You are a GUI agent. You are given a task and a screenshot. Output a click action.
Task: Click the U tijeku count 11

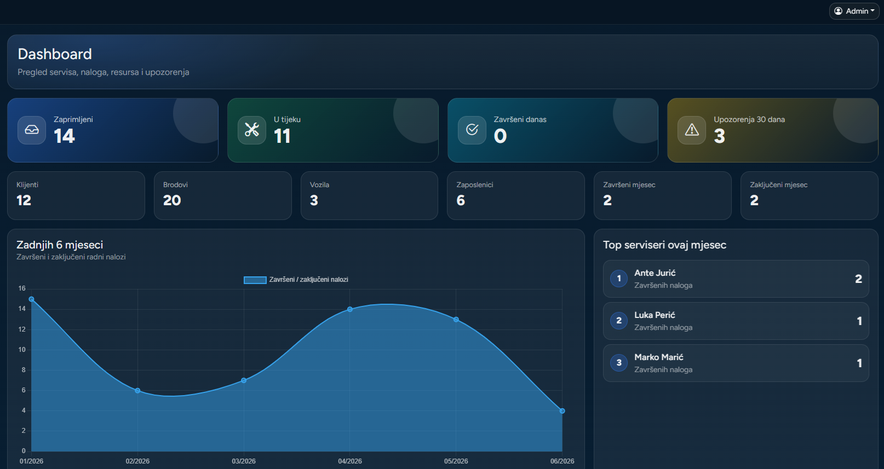[x=282, y=136]
